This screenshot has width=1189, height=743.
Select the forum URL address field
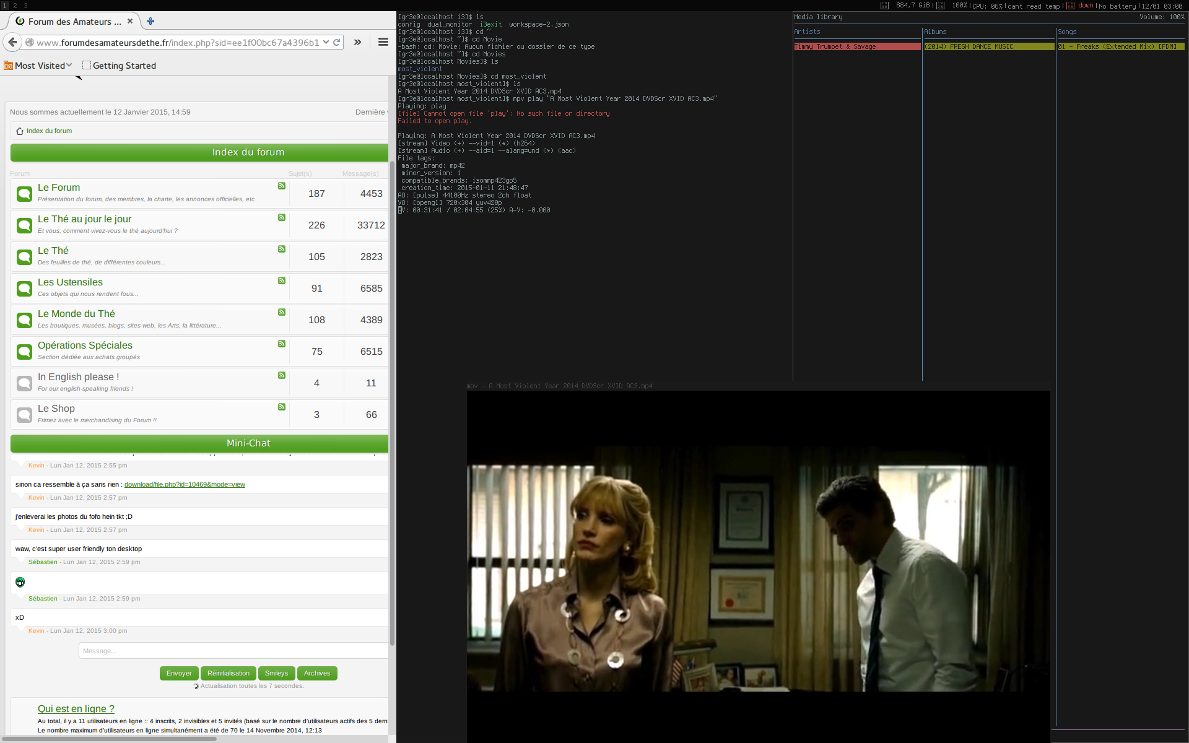(x=178, y=43)
